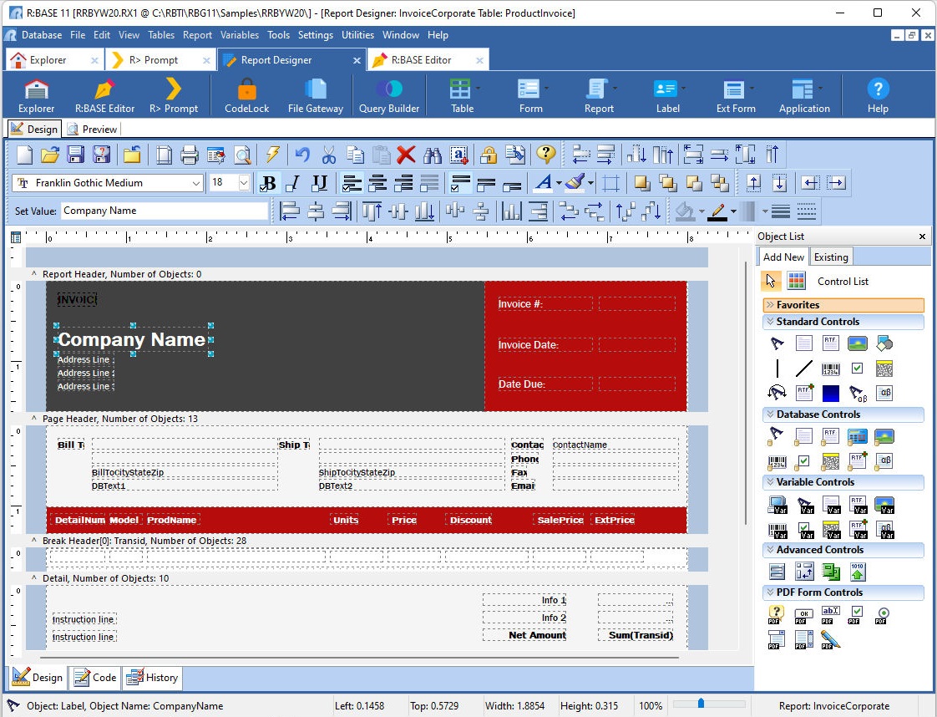Screen dimensions: 937x717
Task: Select the Label control in Standard Controls
Action: point(777,343)
